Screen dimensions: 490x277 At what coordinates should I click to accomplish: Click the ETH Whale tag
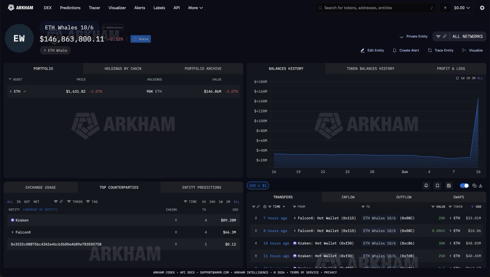(55, 50)
